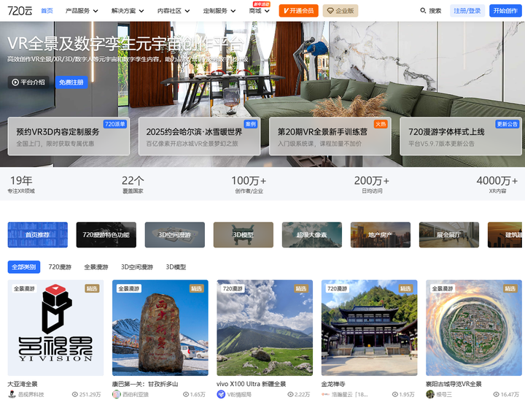Select the 3D空间漫游 filter tab

pyautogui.click(x=137, y=267)
